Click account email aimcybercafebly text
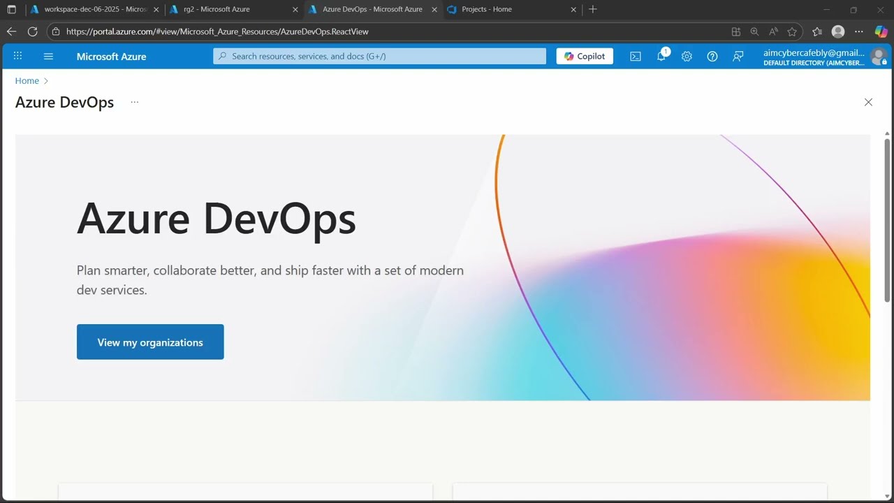 click(x=814, y=52)
